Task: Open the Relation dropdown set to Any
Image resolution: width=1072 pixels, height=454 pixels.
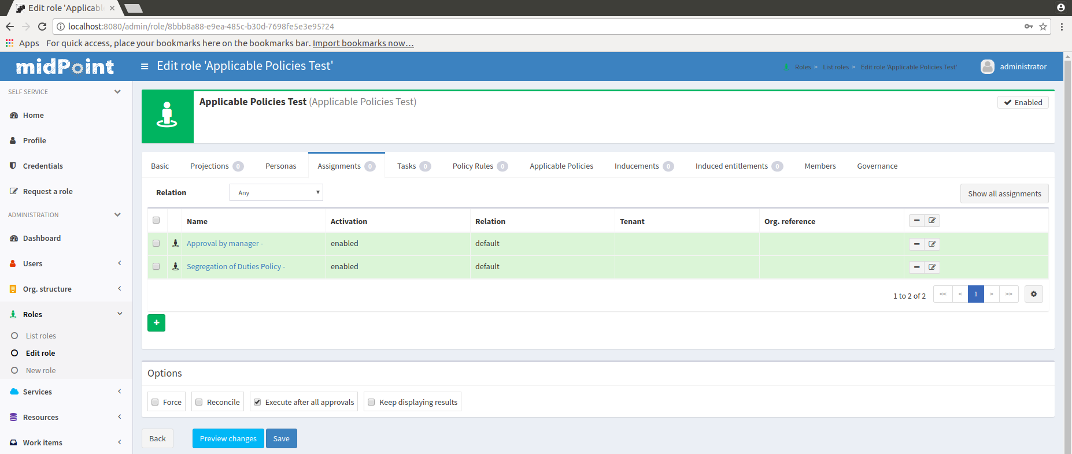Action: [276, 193]
